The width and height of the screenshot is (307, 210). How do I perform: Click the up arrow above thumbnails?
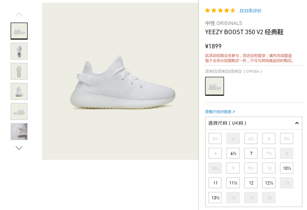tap(19, 15)
